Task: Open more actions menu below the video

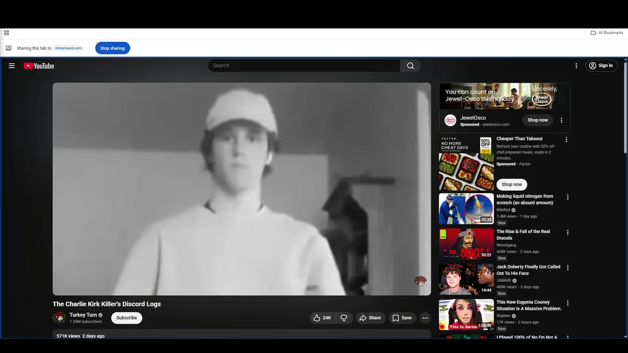Action: click(x=425, y=318)
